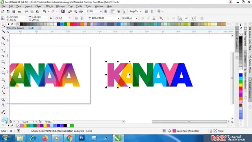Toggle the lock ratio padlock
Screen dimensions: 252x142
point(51,19)
